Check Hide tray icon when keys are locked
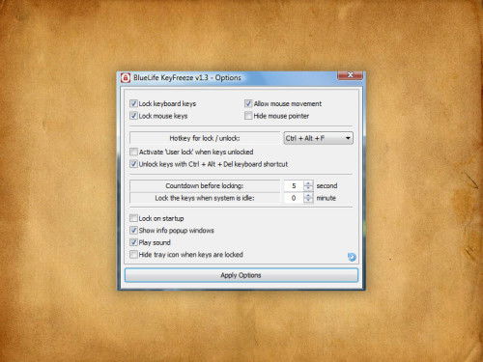The height and width of the screenshot is (362, 483). pyautogui.click(x=133, y=255)
